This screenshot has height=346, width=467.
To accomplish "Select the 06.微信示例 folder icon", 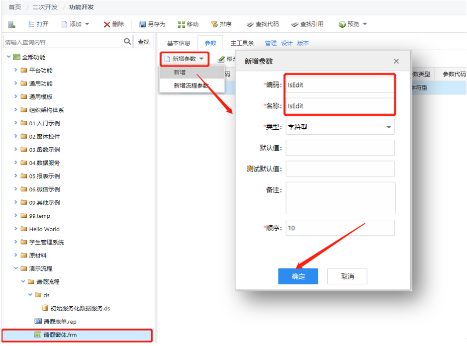I will pos(24,189).
